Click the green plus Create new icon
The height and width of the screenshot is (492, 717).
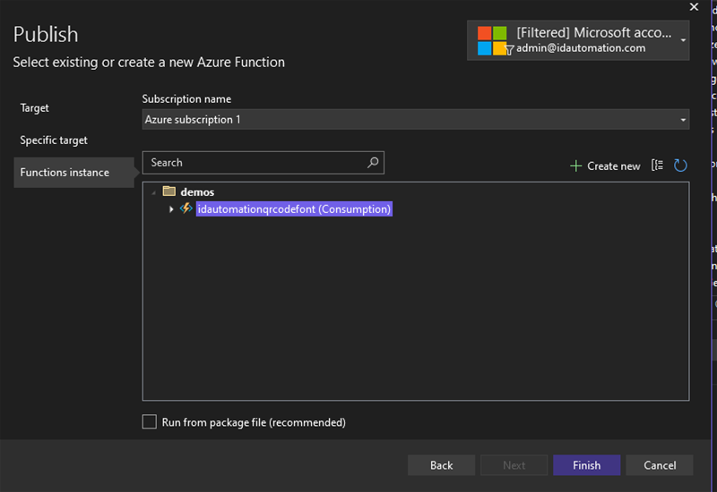coord(575,166)
